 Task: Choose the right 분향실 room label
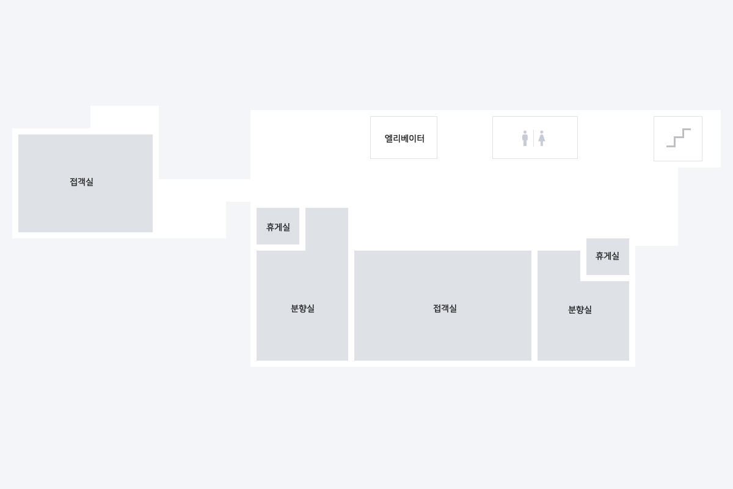tap(580, 310)
